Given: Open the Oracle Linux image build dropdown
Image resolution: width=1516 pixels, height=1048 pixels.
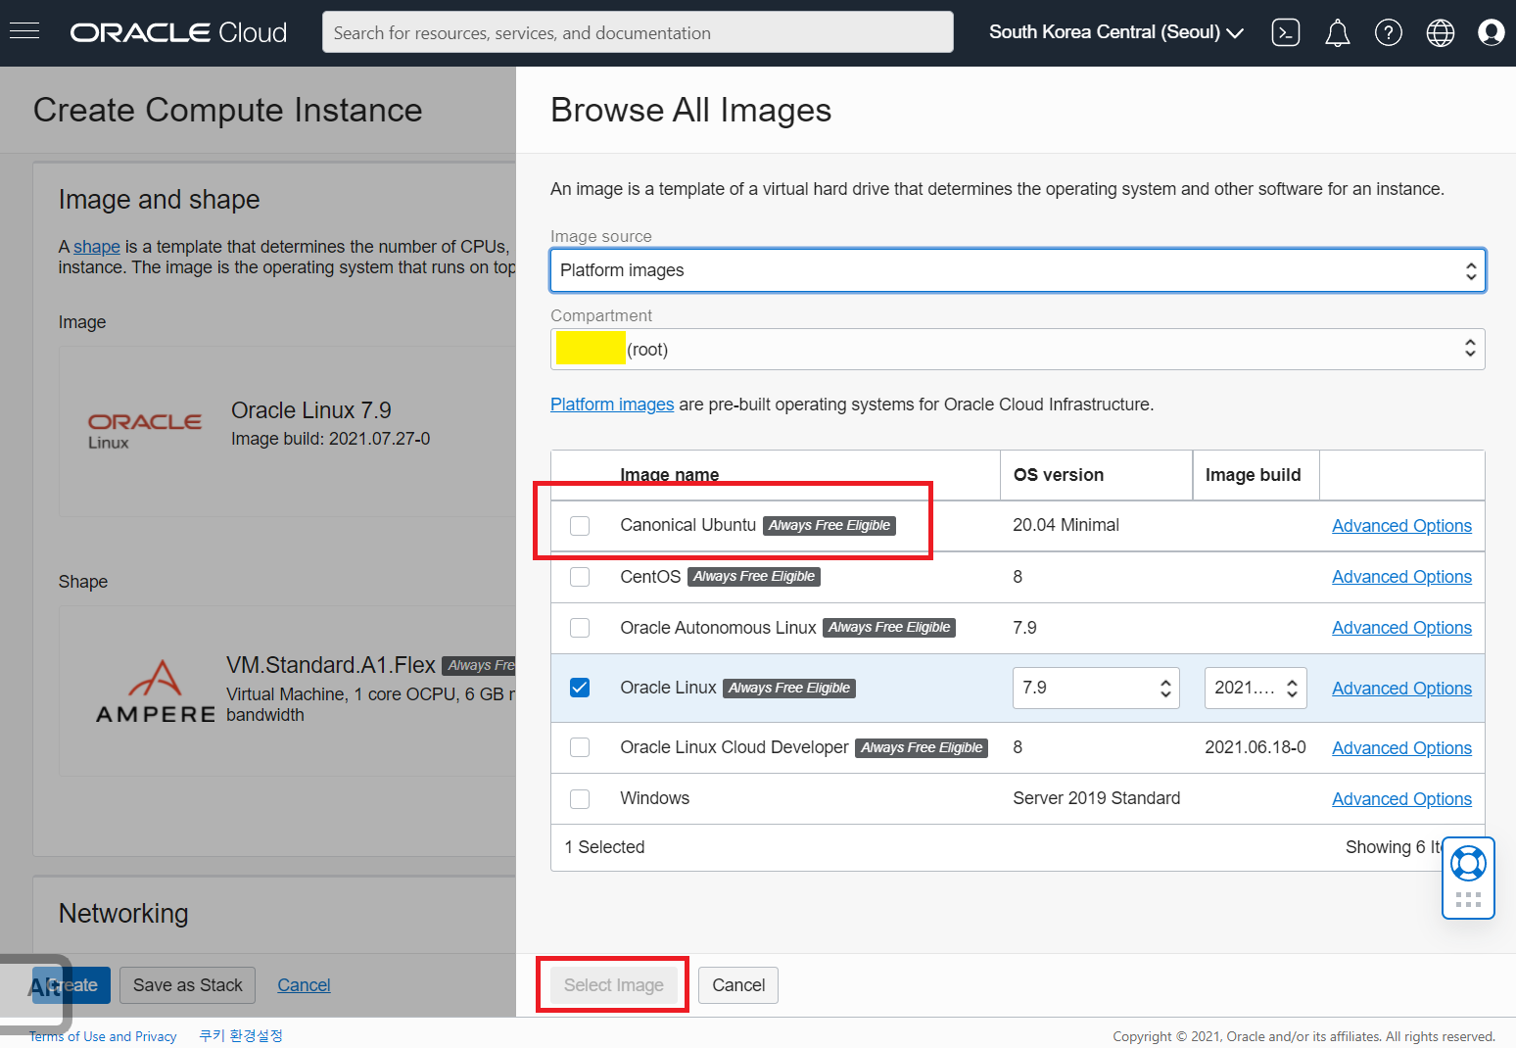Looking at the screenshot, I should 1255,688.
